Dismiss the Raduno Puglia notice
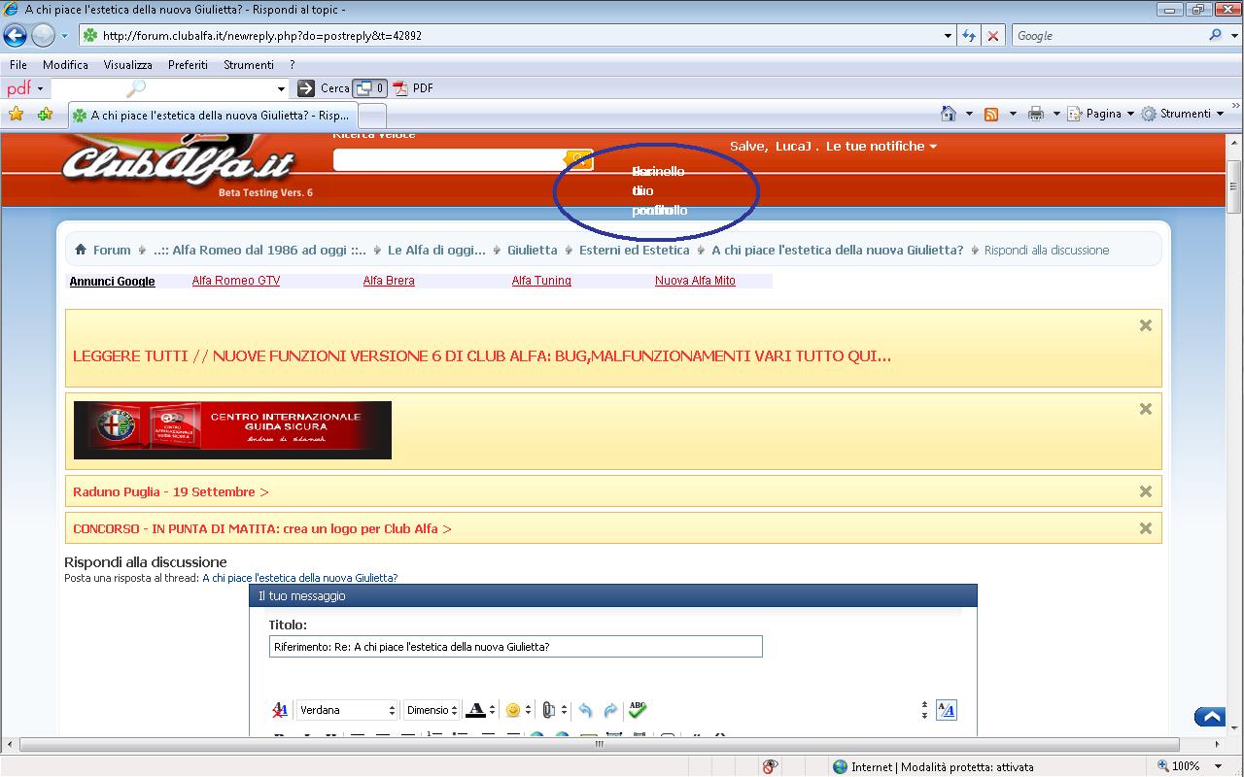The height and width of the screenshot is (777, 1244). 1145,491
